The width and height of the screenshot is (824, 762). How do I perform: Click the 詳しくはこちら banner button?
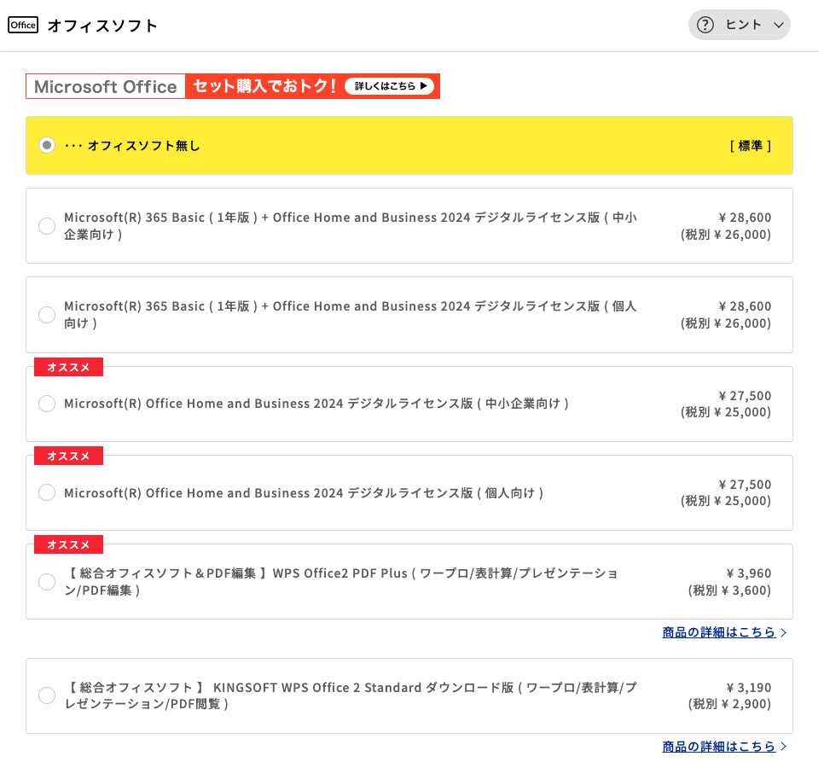[x=390, y=86]
